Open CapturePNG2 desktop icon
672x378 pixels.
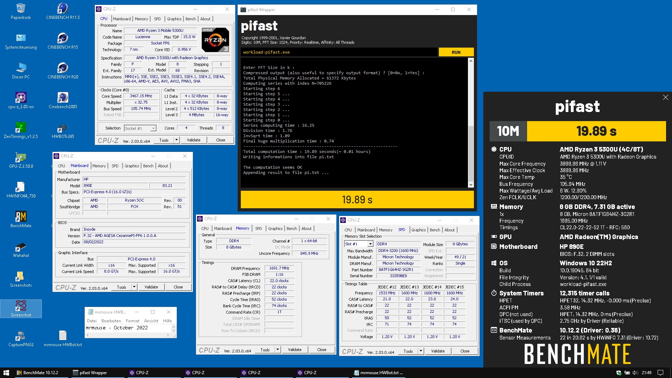pyautogui.click(x=21, y=338)
